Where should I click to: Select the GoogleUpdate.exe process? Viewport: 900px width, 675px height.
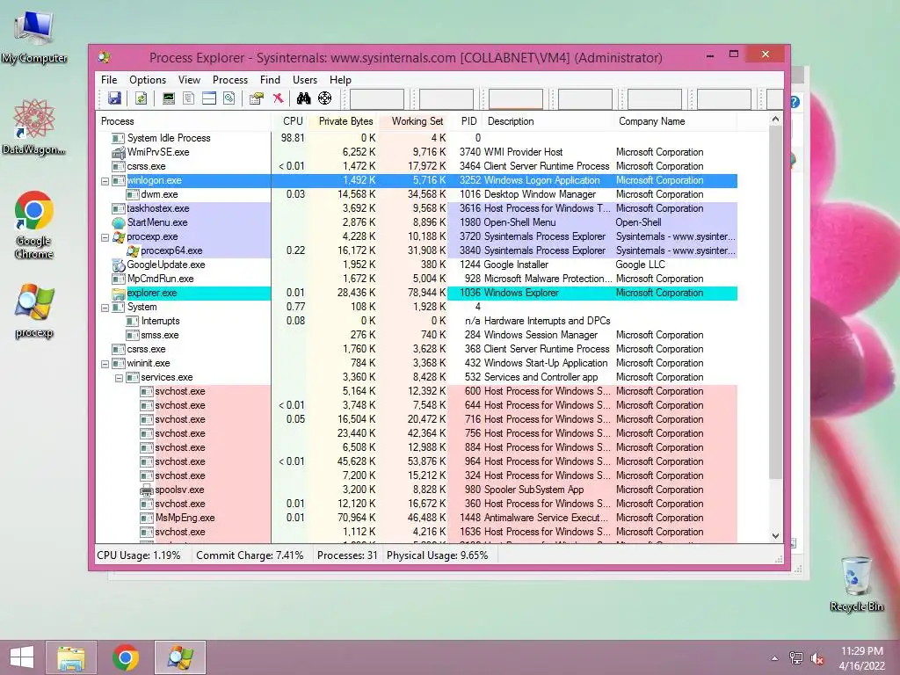coord(416,265)
